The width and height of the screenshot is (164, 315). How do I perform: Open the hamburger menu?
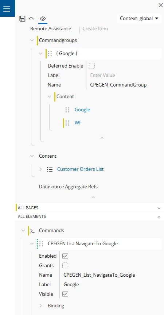[x=7, y=8]
